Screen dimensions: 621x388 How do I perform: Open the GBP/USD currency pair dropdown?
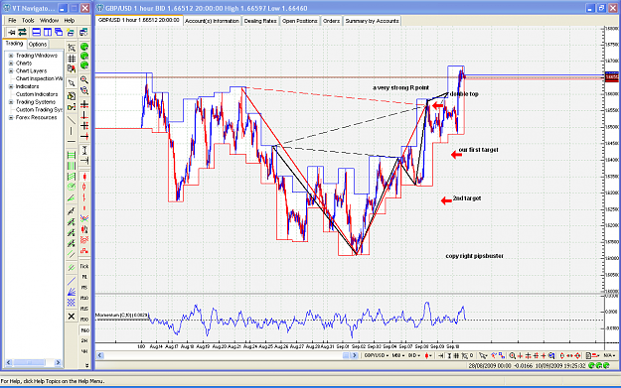coord(377,355)
